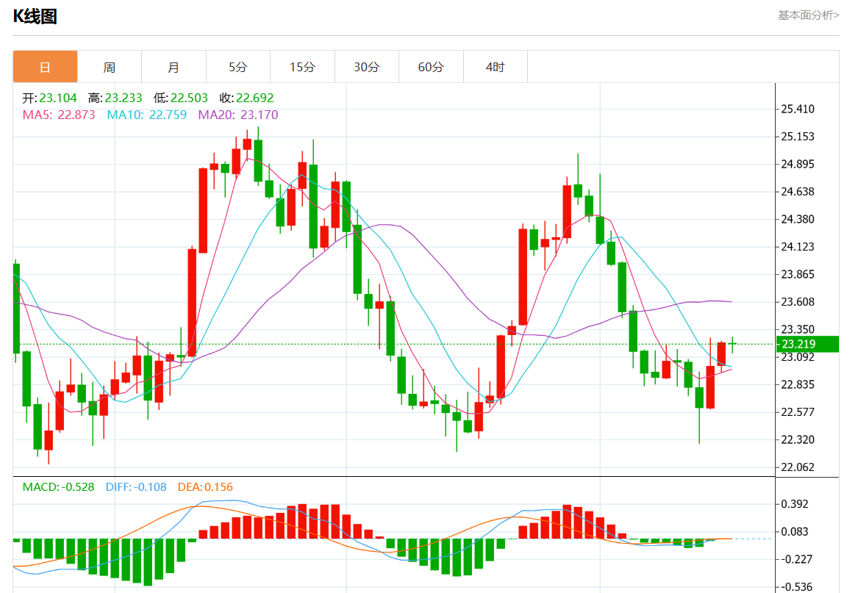Click the DIFF -0.108 value label
Viewport: 858px width, 593px height.
click(136, 486)
